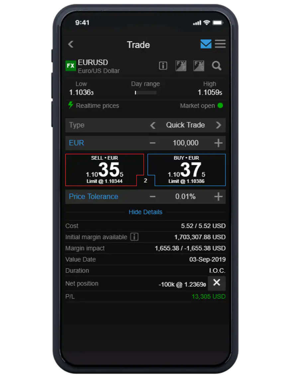Open the FX Forwards icon next to info

[181, 66]
